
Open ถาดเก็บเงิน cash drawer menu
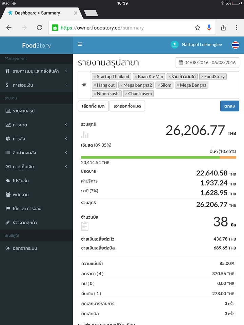[36, 167]
